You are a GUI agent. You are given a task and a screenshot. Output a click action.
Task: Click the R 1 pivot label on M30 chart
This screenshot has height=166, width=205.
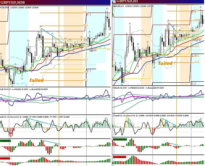89,14
